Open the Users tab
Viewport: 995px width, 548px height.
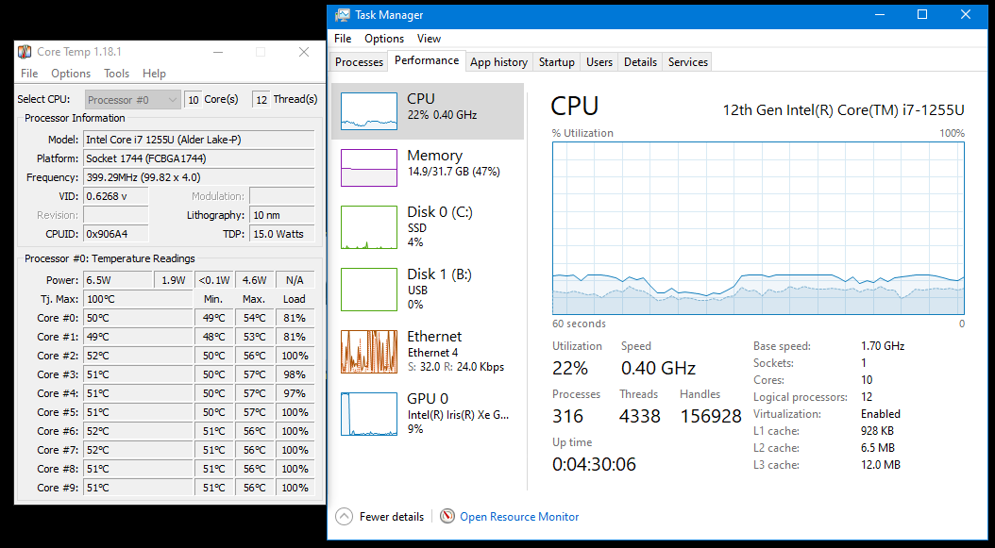(599, 62)
